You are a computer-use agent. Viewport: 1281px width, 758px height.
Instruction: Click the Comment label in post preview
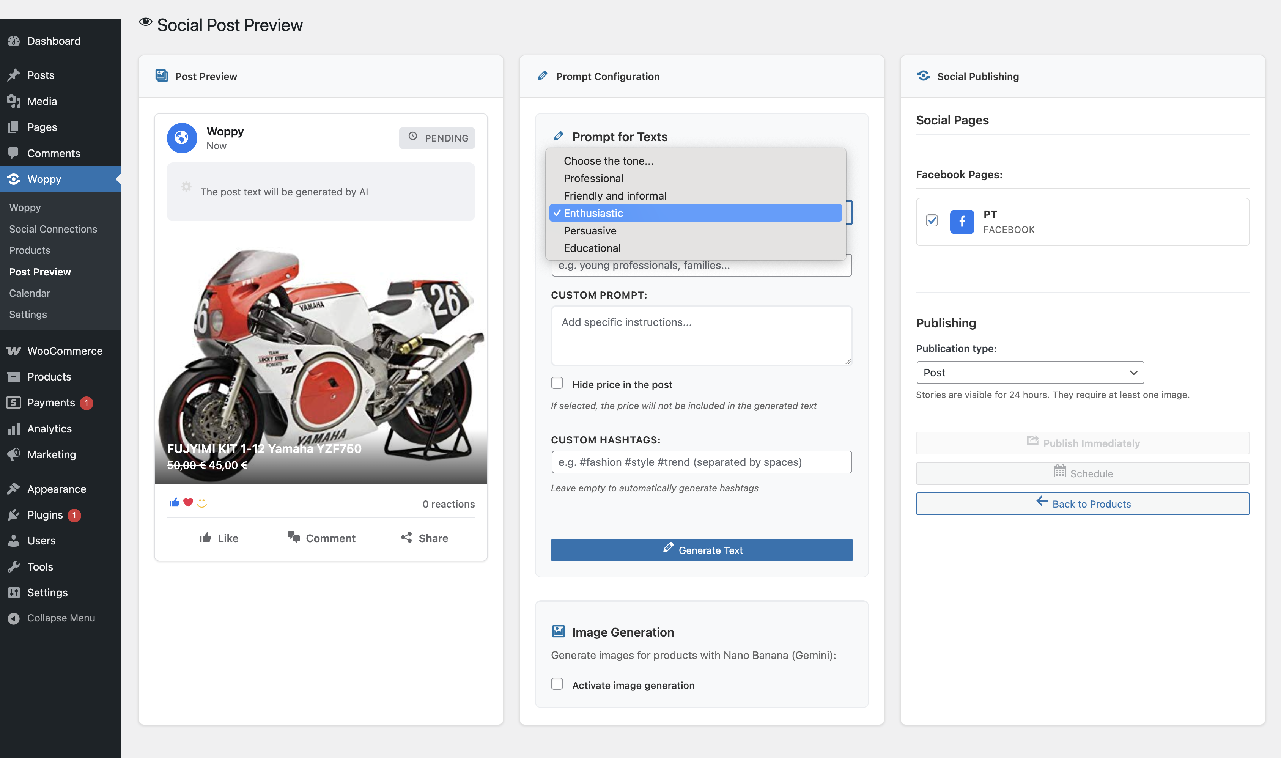pos(330,538)
